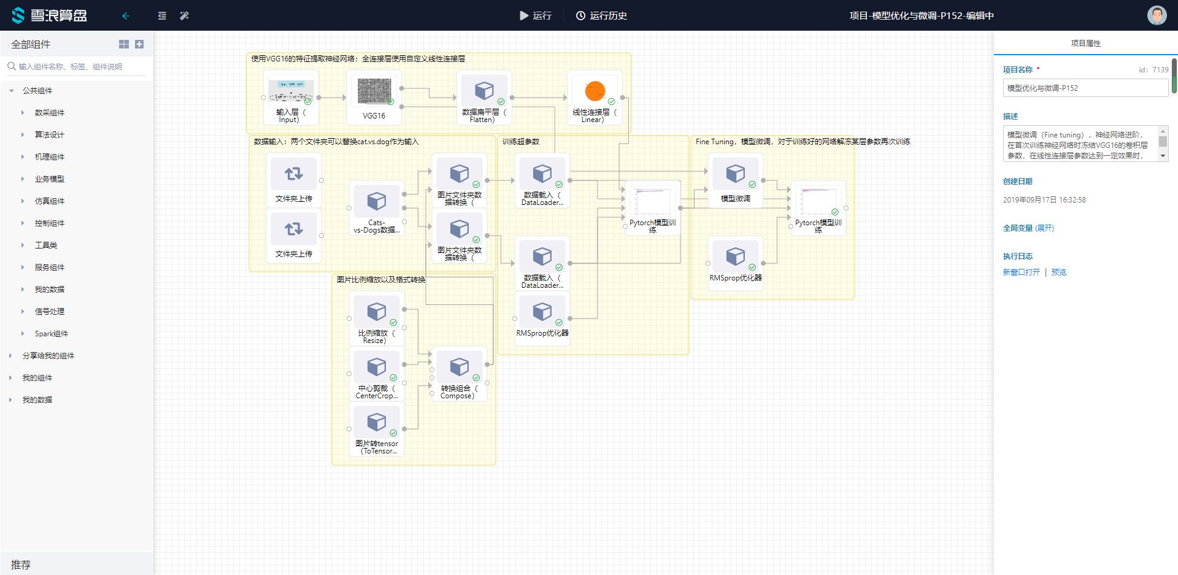Click 运行 to run the project
The width and height of the screenshot is (1178, 575).
(x=535, y=16)
